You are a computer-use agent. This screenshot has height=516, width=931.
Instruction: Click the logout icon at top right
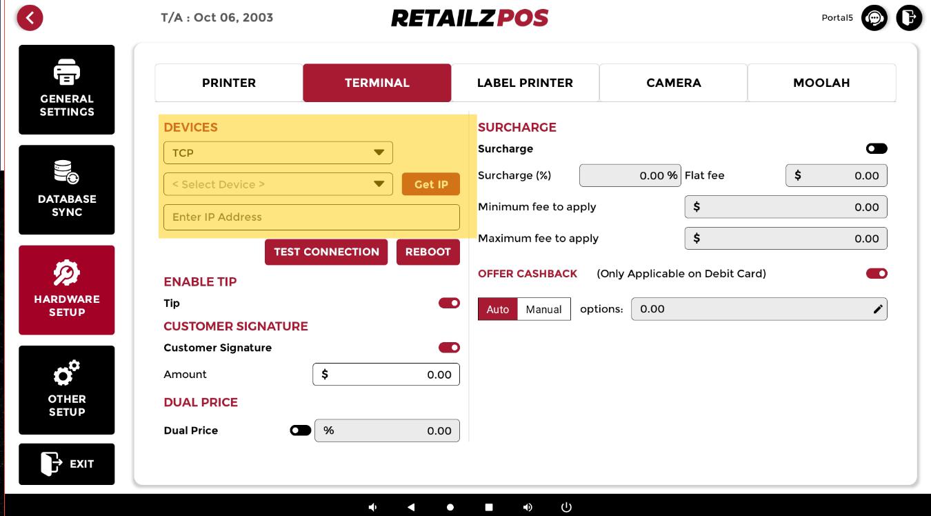pos(909,18)
